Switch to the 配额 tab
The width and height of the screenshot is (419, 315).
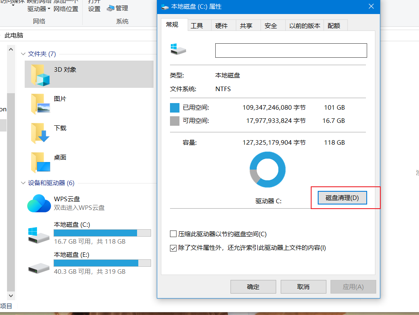(335, 26)
